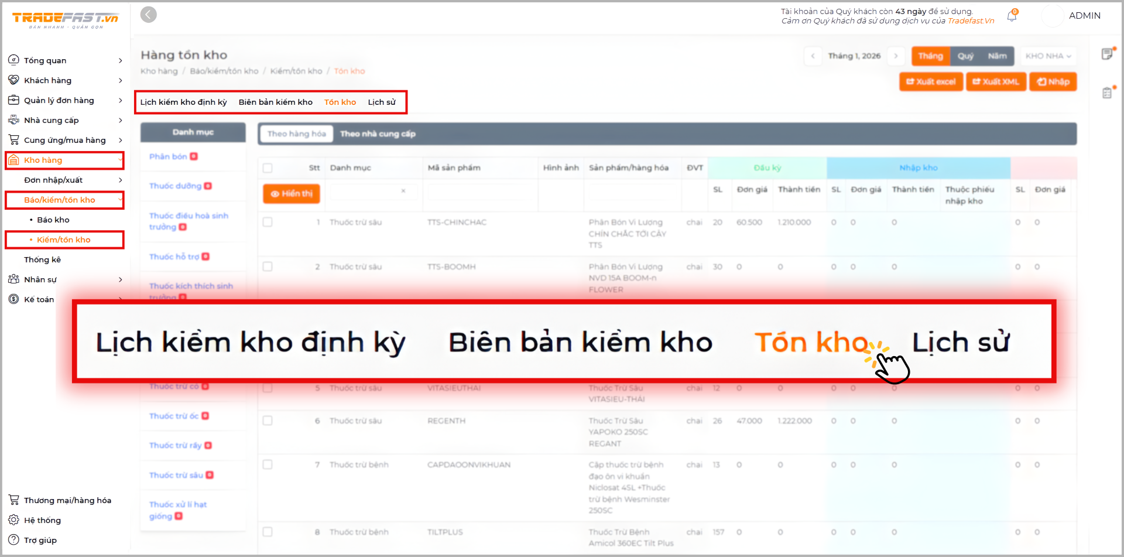The width and height of the screenshot is (1124, 557).
Task: Toggle the select-all checkbox in table header
Action: click(x=268, y=168)
